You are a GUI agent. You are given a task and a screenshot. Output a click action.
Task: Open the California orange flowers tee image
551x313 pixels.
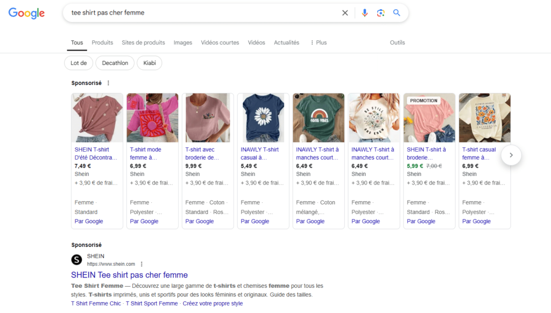485,118
